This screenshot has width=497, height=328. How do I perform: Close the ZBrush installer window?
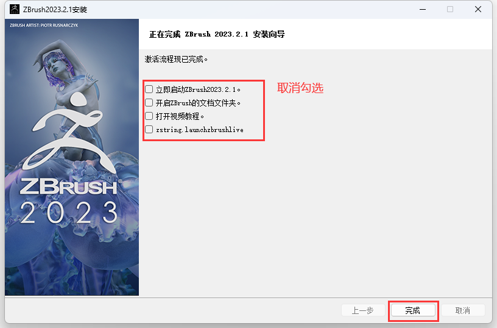pyautogui.click(x=478, y=9)
